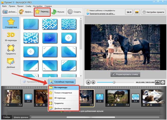167x120 pixels.
Task: Click the 16:9 aspect ratio button
Action: coord(129,12)
